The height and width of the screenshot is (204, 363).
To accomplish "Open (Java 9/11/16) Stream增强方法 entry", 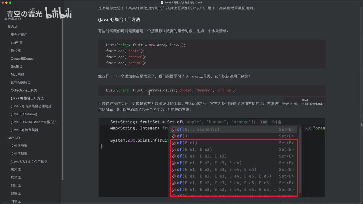I will coord(33,122).
